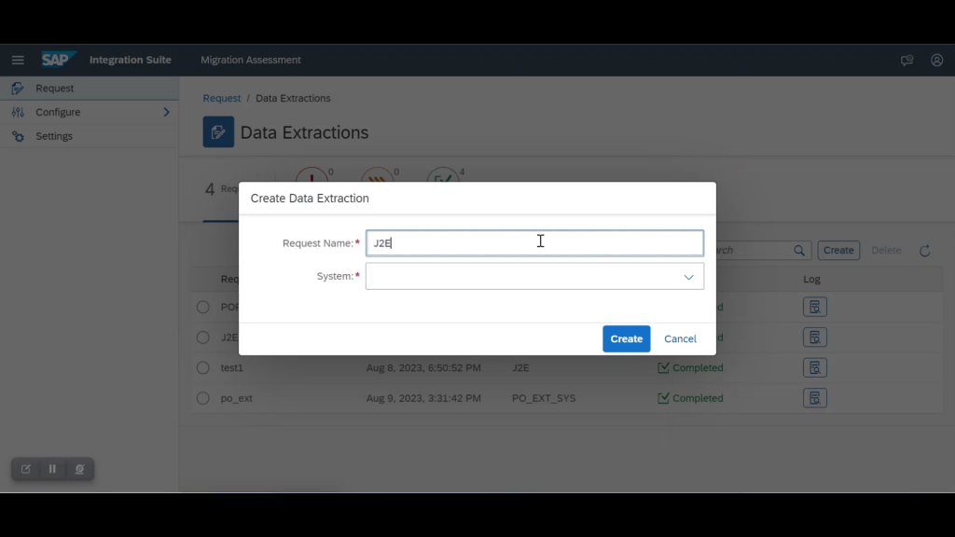
Task: Open the user profile icon
Action: (936, 60)
